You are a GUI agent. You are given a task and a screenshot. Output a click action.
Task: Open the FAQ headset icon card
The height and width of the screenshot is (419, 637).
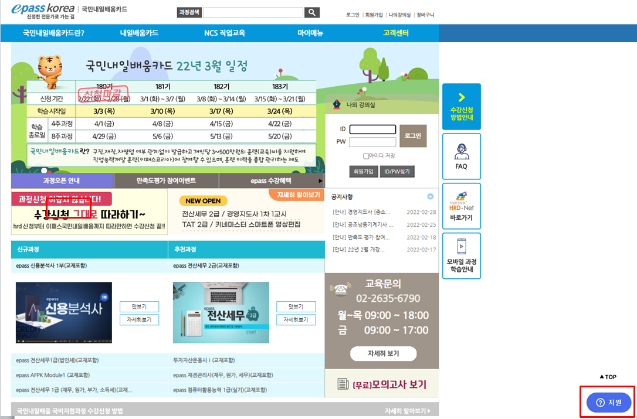(461, 156)
